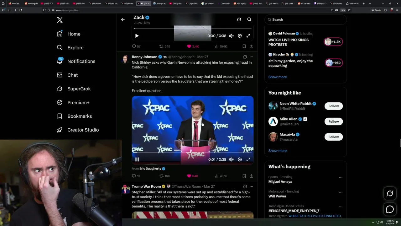
Task: Bookmark the top video post
Action: pos(244,46)
